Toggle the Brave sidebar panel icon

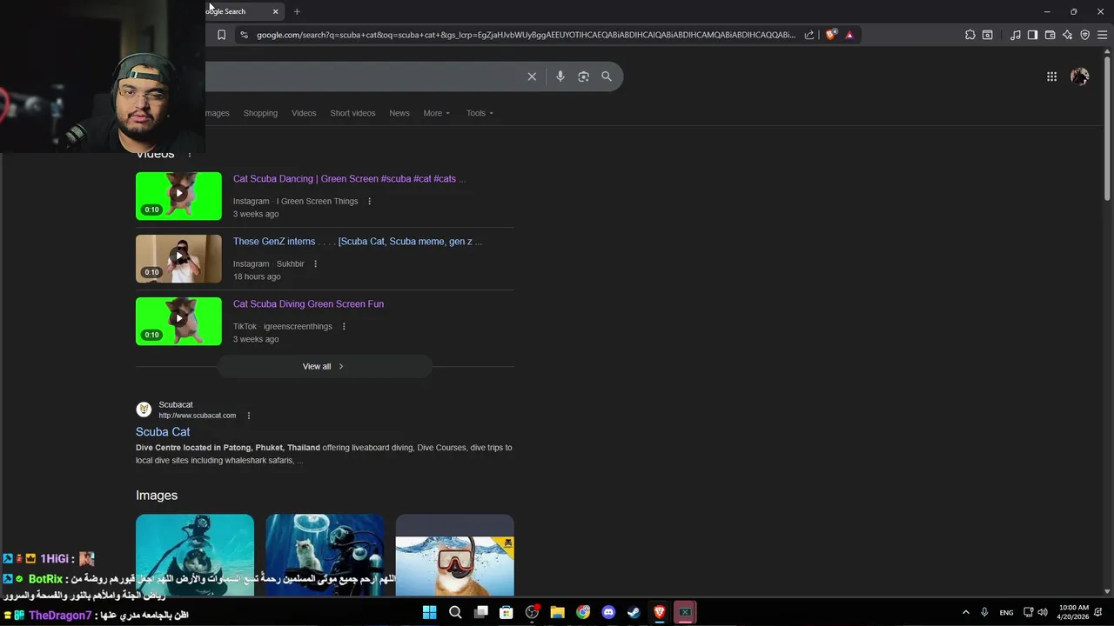tap(1033, 35)
